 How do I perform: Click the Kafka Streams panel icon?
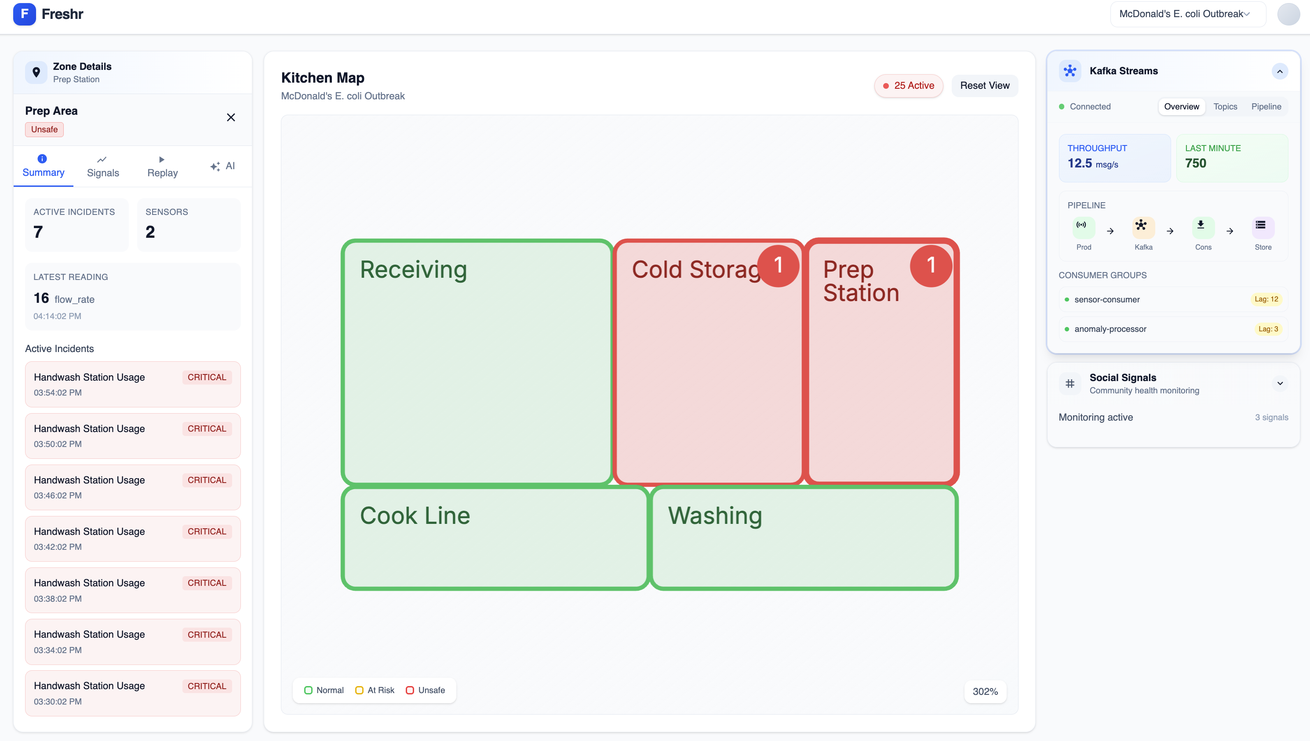pyautogui.click(x=1069, y=71)
